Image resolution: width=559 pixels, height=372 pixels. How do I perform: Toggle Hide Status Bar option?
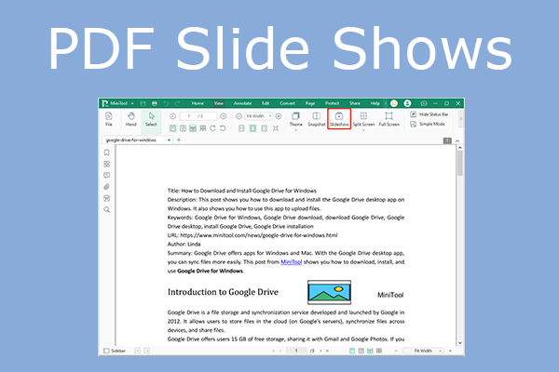tap(429, 114)
